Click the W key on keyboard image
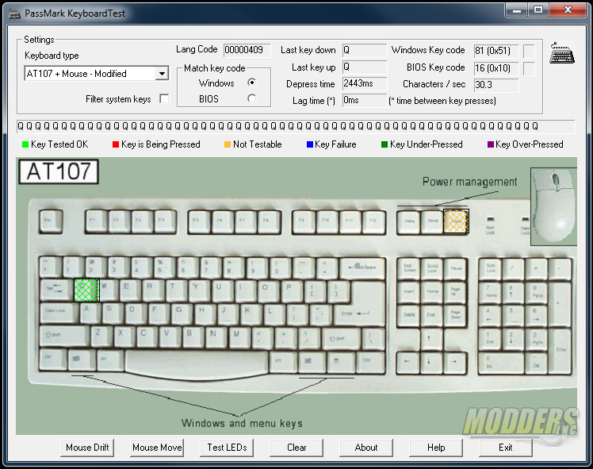 (x=108, y=290)
